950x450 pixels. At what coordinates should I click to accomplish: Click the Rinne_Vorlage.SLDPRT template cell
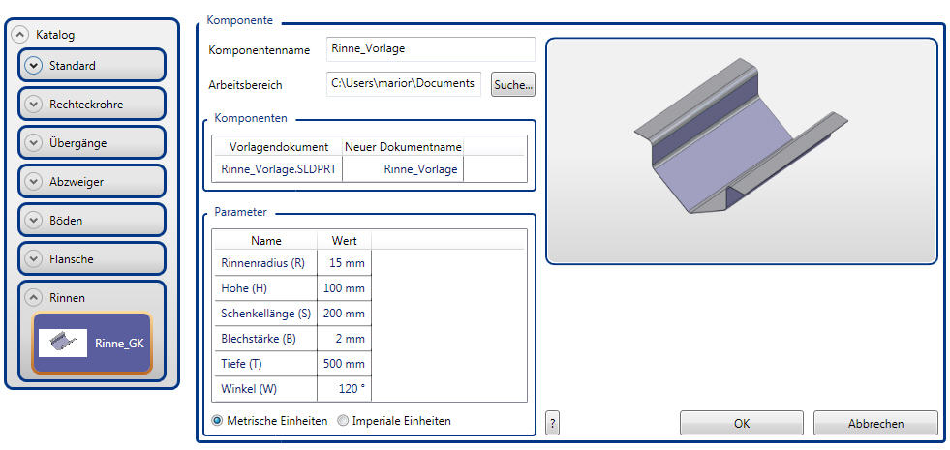[x=278, y=169]
